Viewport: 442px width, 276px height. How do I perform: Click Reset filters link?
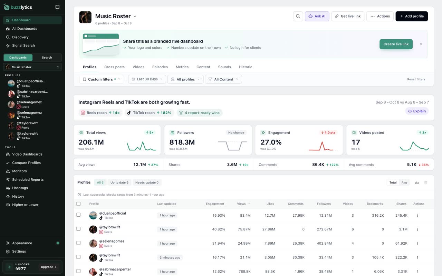pos(416,79)
